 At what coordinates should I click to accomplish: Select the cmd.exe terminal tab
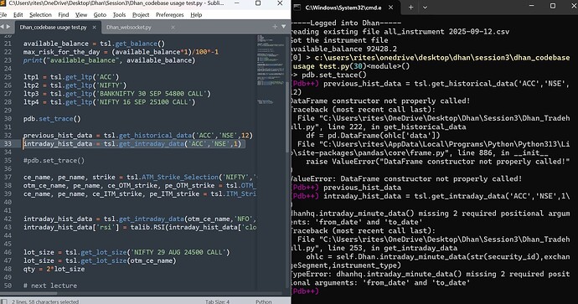pyautogui.click(x=344, y=8)
